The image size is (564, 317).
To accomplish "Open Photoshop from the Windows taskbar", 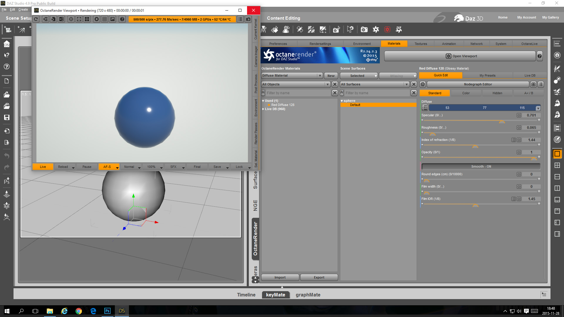I will point(107,311).
